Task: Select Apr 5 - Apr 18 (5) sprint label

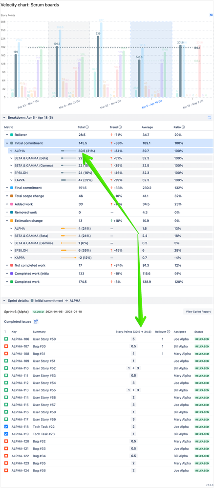Action: click(151, 103)
